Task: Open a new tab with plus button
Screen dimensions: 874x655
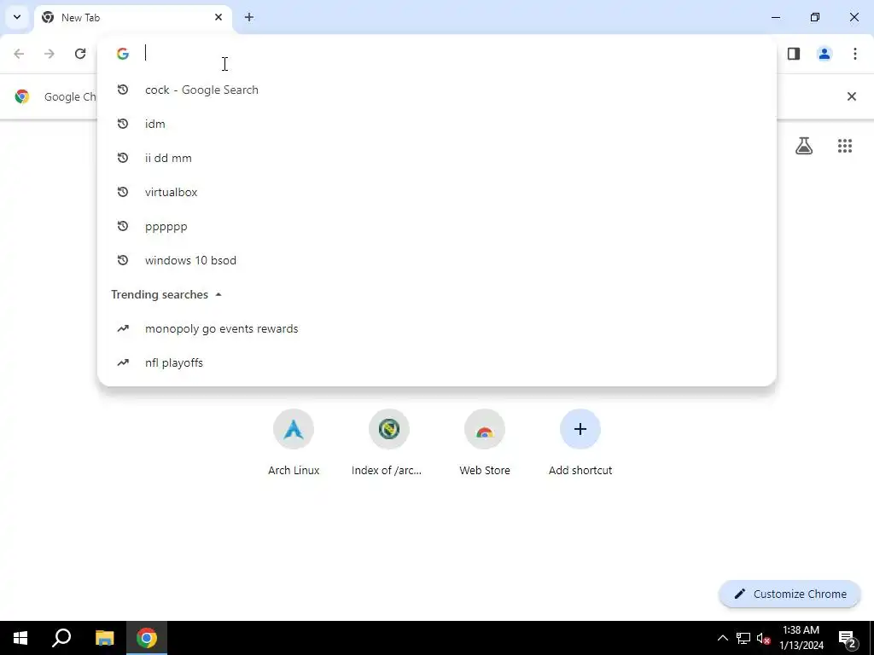Action: [x=249, y=17]
